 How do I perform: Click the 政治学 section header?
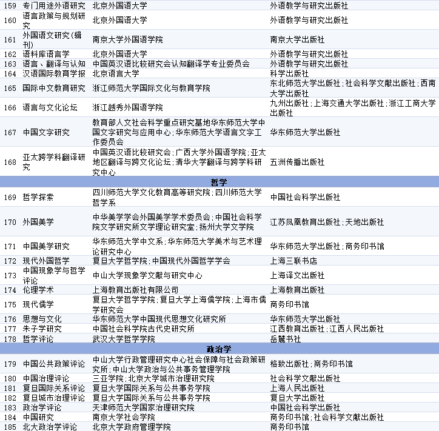[x=219, y=349]
